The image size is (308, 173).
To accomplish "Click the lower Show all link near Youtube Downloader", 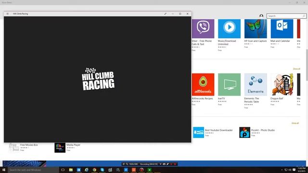I will pos(295,123).
